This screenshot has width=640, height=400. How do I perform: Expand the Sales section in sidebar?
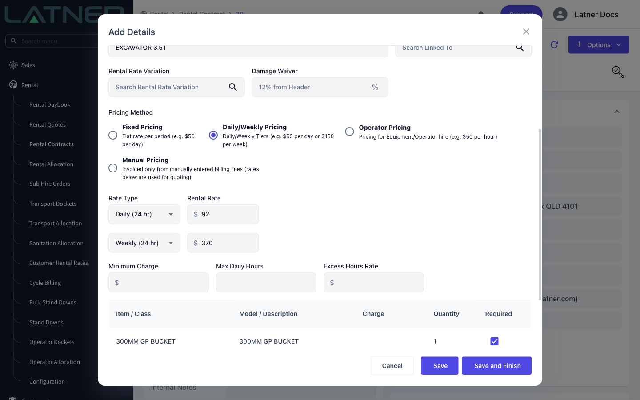click(x=28, y=65)
